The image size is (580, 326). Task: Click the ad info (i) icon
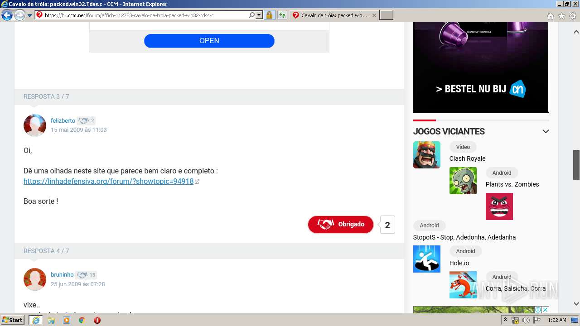tap(538, 310)
